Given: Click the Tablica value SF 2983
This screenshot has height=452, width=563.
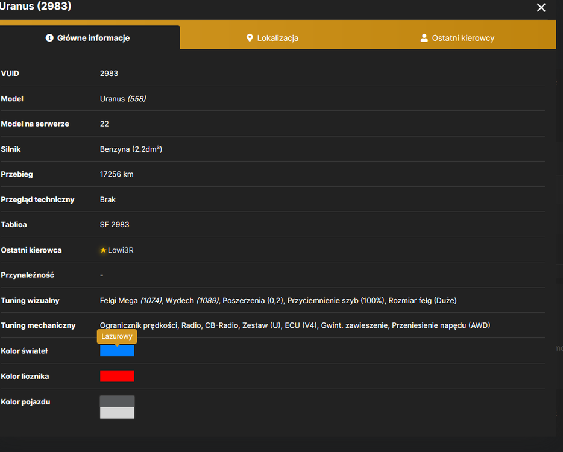Looking at the screenshot, I should (114, 225).
